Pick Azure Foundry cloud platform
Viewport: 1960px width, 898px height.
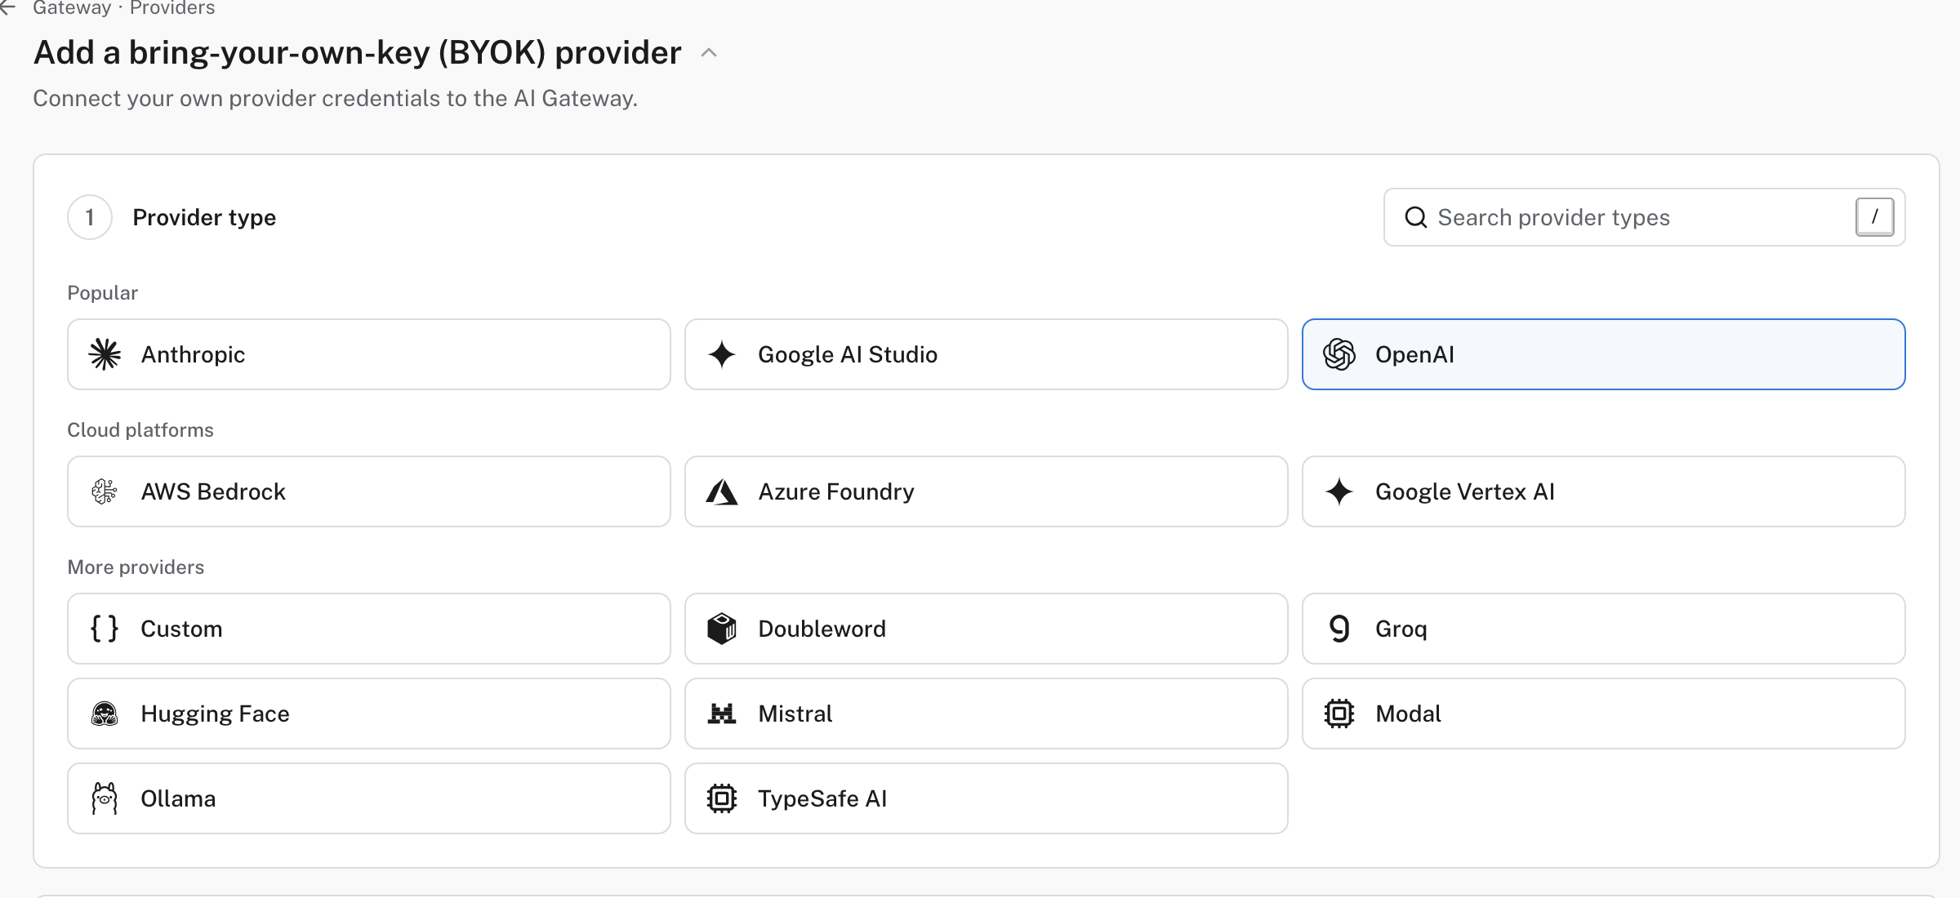pyautogui.click(x=987, y=491)
